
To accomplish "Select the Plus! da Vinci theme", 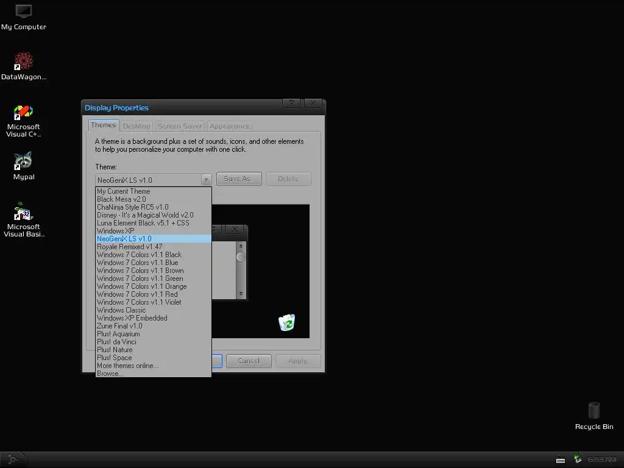I will tap(153, 342).
